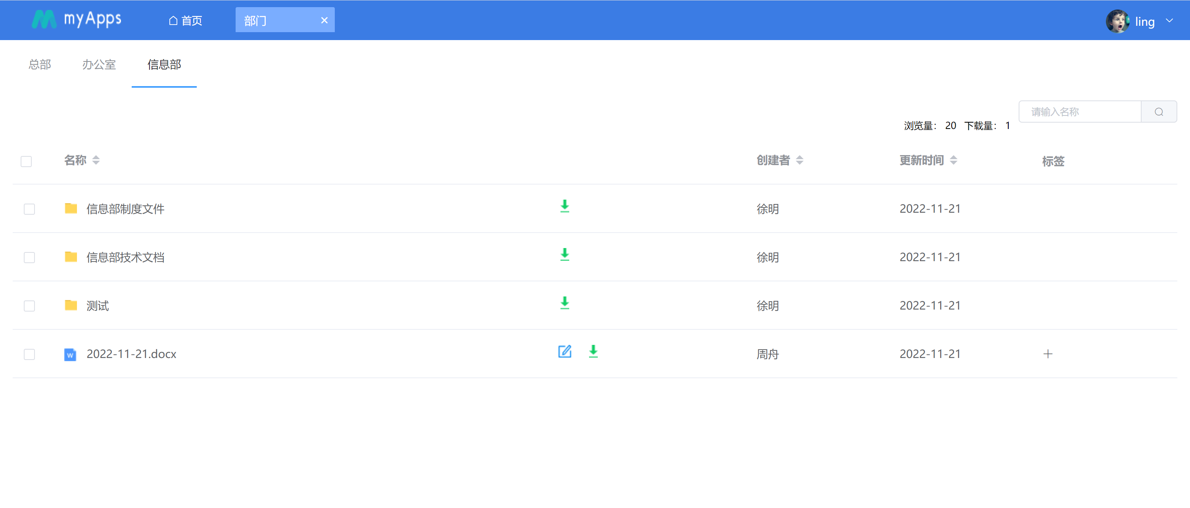Expand the ling user dropdown arrow
The height and width of the screenshot is (508, 1190).
tap(1169, 21)
